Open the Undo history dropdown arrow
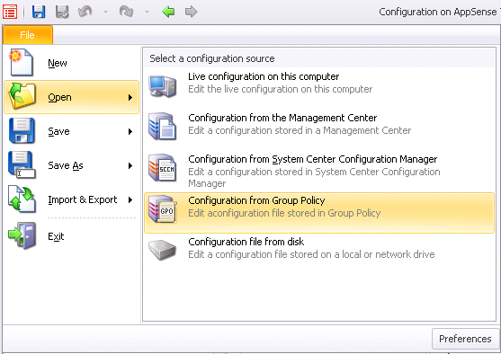The height and width of the screenshot is (354, 501). point(105,13)
